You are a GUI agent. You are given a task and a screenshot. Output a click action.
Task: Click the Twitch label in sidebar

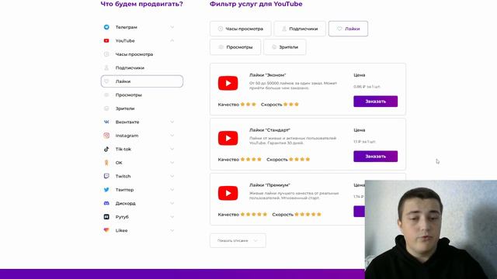click(123, 176)
